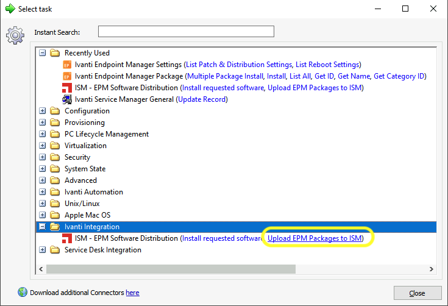Click the horizontal scrollbar thumb
Image resolution: width=448 pixels, height=306 pixels.
click(x=171, y=269)
